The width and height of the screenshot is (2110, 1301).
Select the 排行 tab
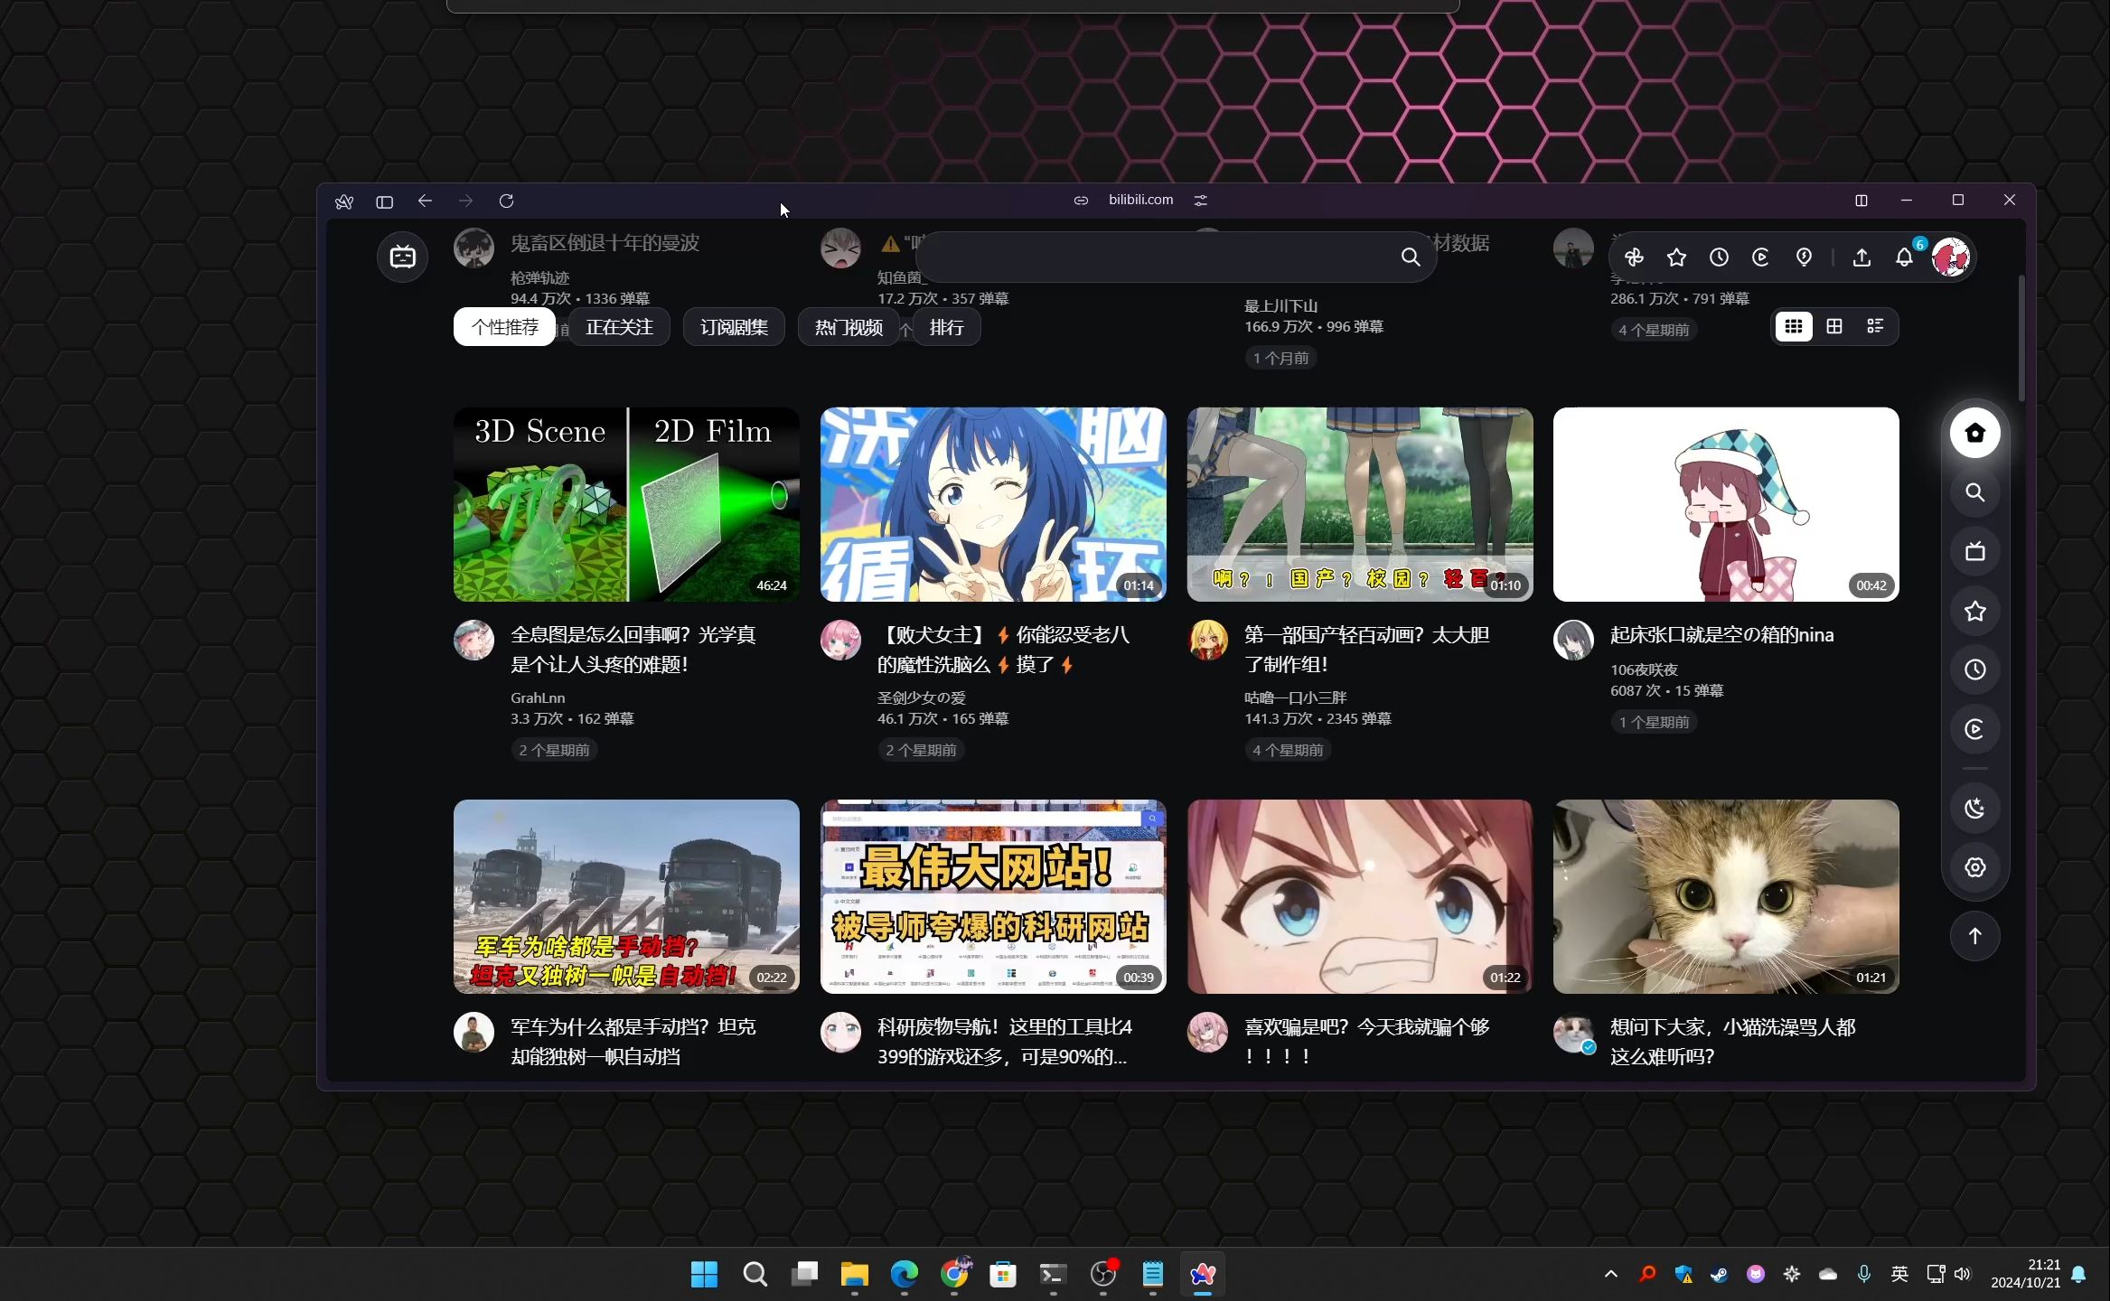[x=946, y=327]
